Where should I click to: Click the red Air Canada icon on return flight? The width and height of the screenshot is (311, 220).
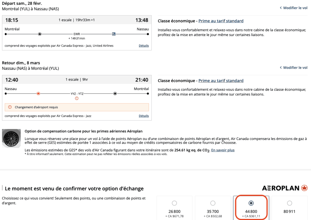pos(38,93)
